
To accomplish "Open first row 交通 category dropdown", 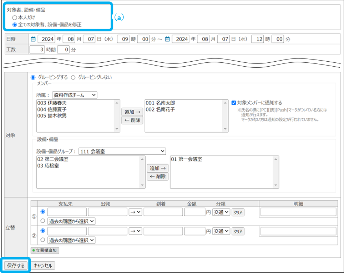I will coord(221,212).
